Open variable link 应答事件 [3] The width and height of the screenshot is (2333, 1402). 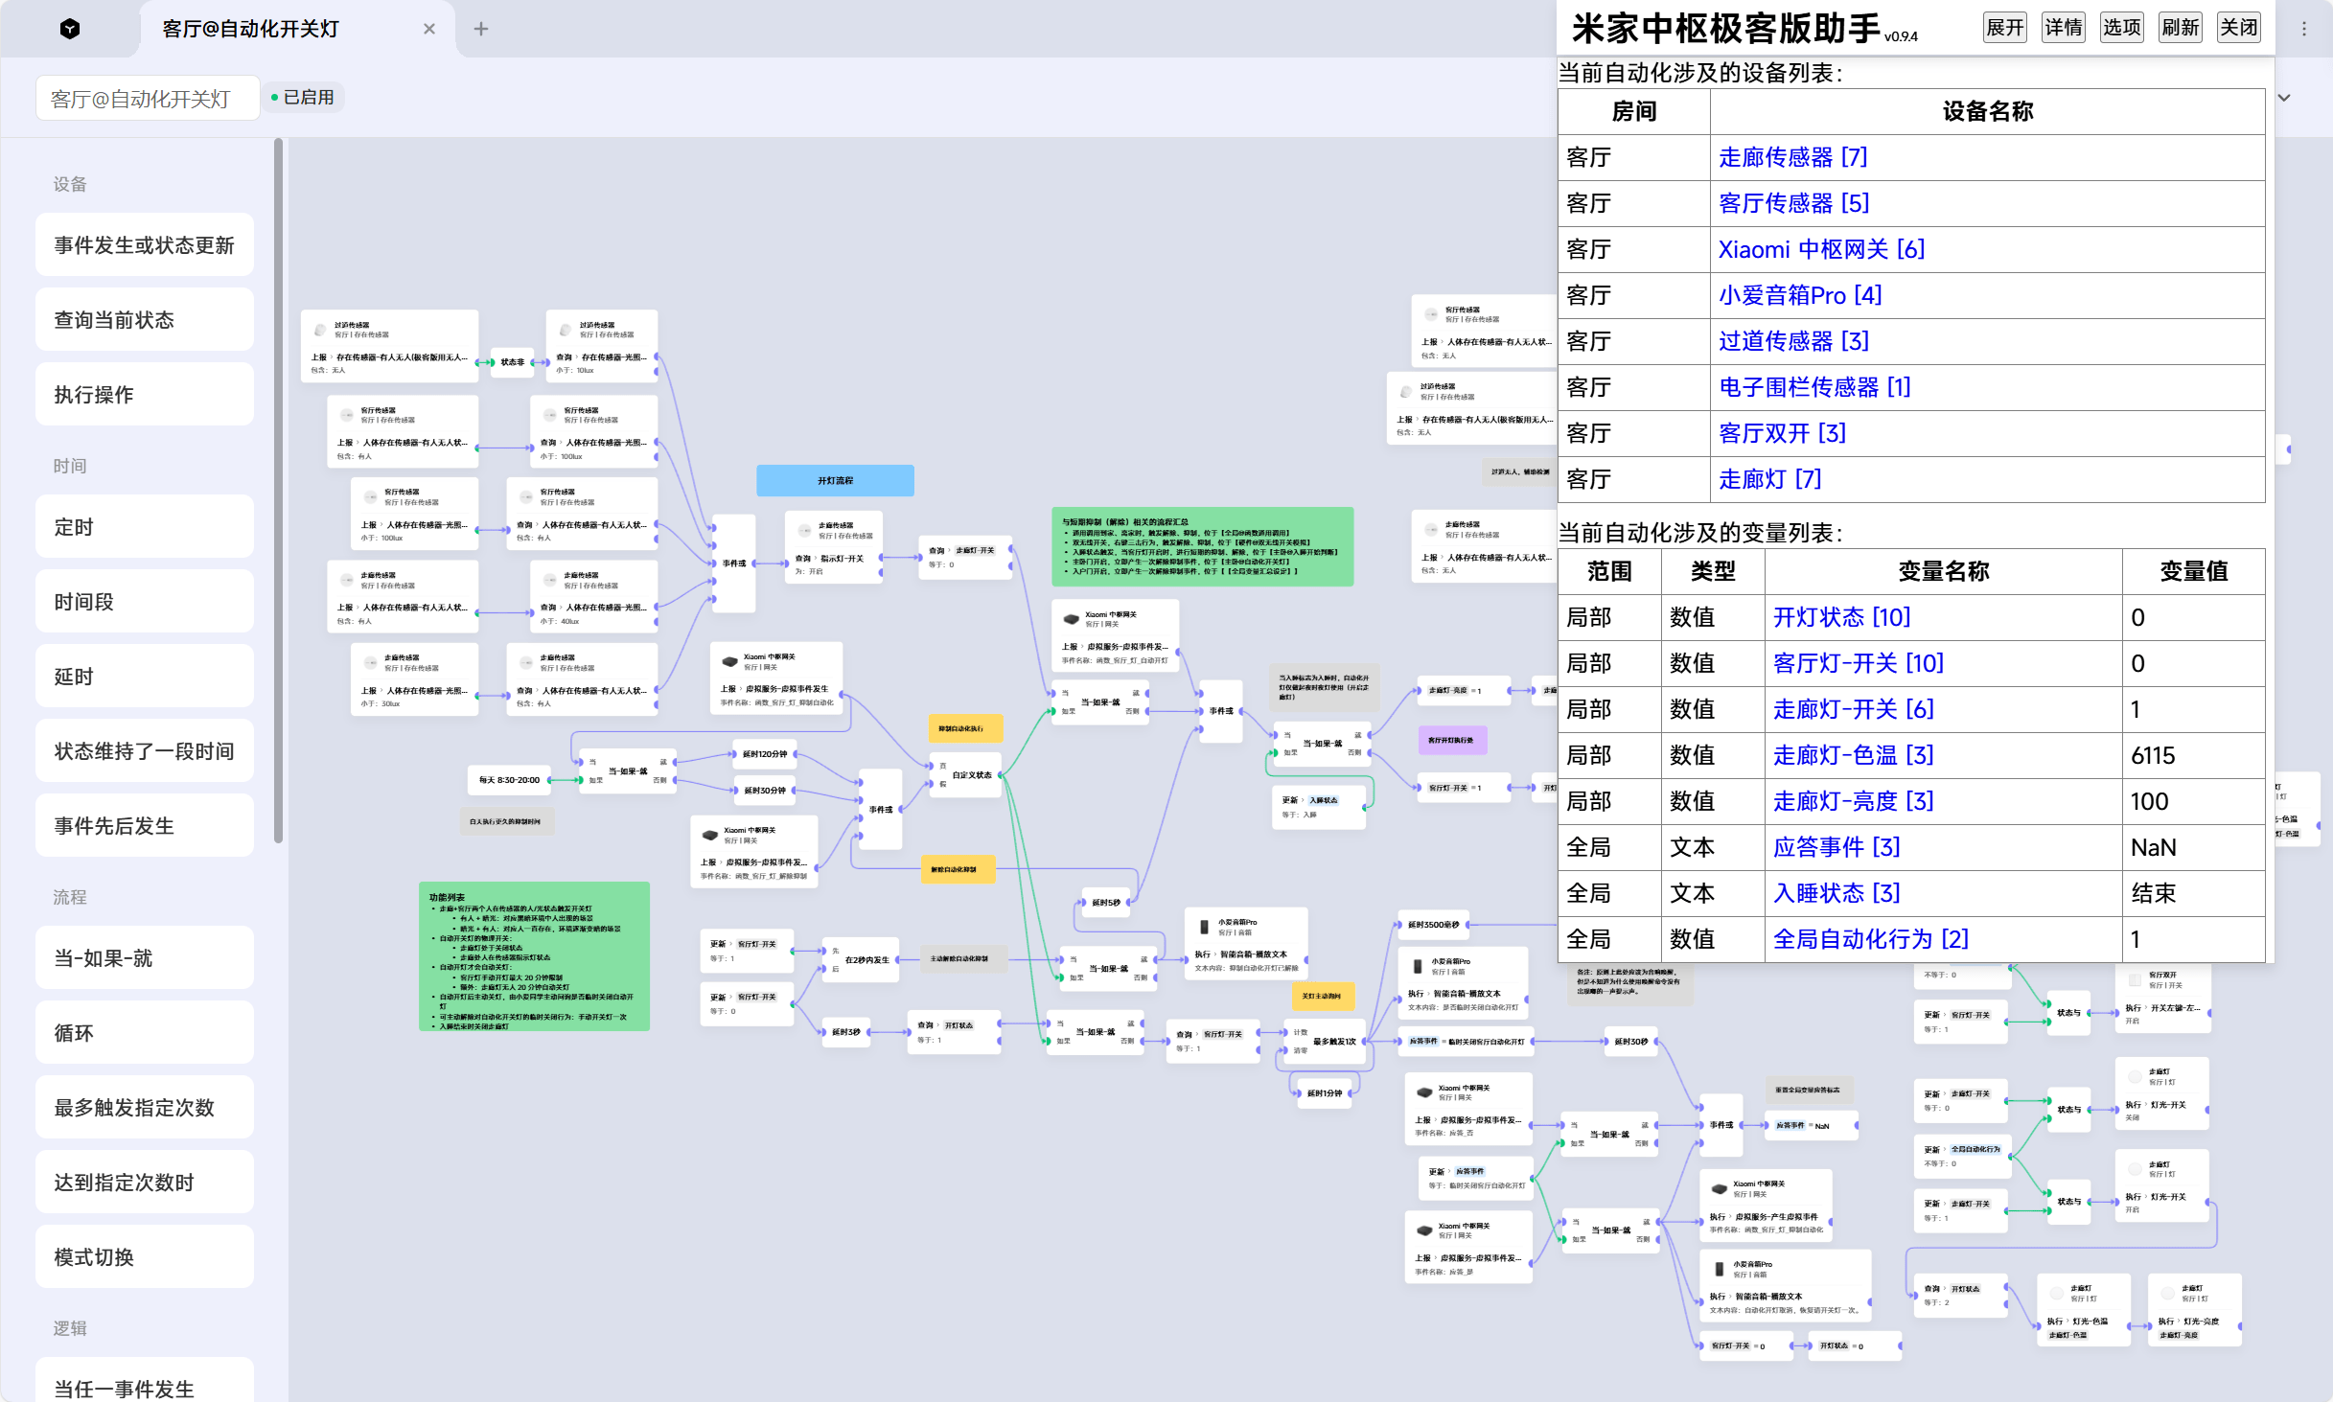tap(1837, 847)
